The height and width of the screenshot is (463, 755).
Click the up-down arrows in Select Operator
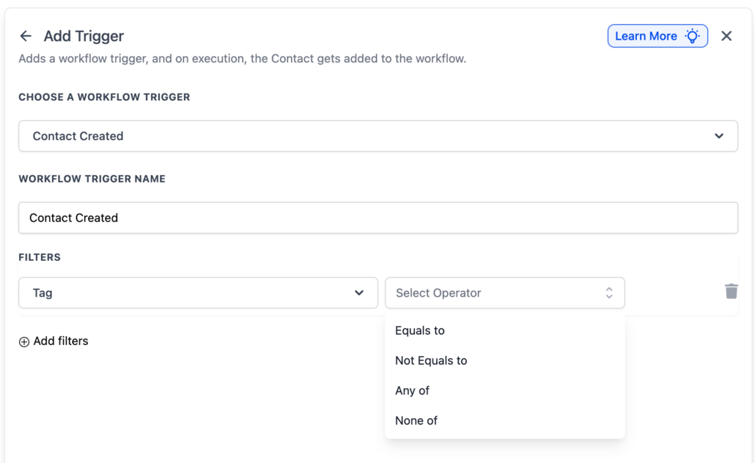[x=609, y=293]
